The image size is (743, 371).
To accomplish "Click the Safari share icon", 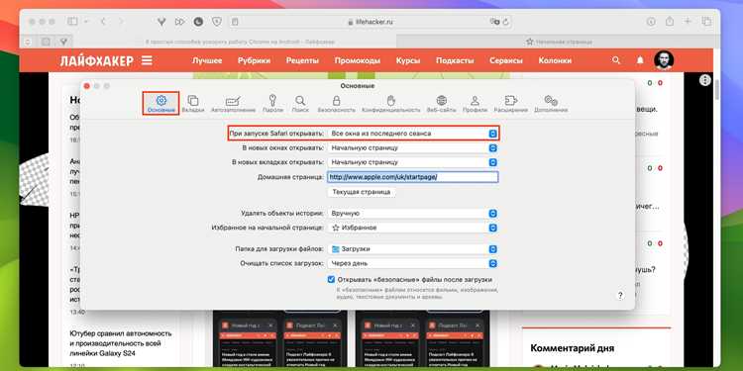I will 670,22.
